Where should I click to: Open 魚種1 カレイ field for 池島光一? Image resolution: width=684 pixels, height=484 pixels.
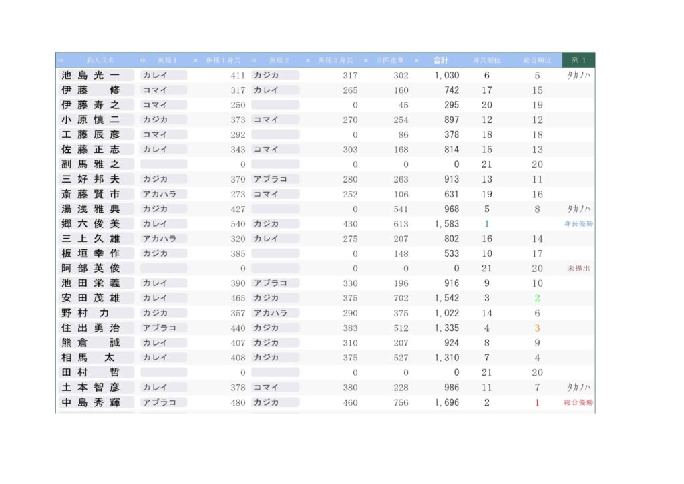[163, 76]
